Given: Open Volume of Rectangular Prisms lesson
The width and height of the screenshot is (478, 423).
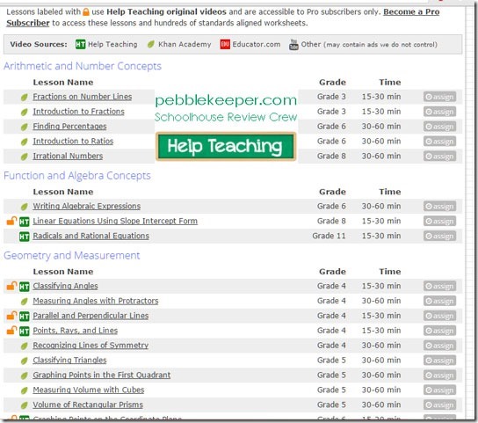Looking at the screenshot, I should pos(88,405).
